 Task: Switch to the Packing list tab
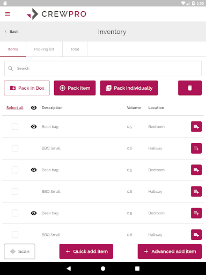point(44,49)
